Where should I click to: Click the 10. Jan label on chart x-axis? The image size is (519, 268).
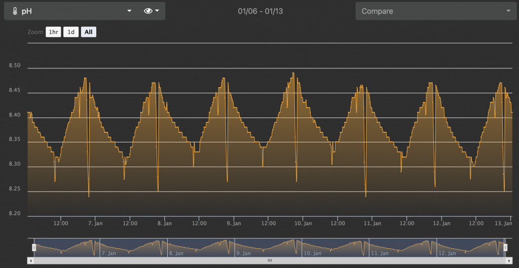(x=303, y=223)
